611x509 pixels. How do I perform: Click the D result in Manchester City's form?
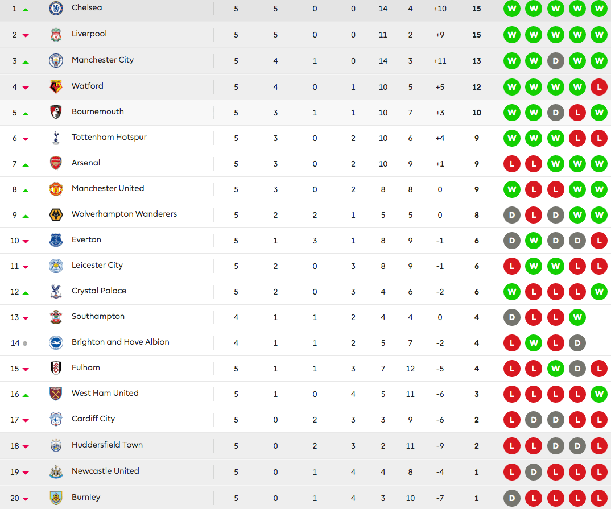tap(555, 61)
